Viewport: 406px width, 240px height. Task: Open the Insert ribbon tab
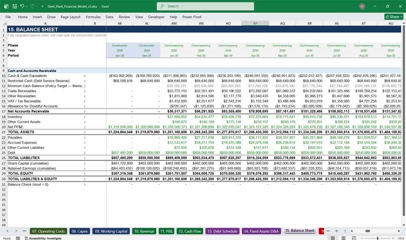pos(37,17)
